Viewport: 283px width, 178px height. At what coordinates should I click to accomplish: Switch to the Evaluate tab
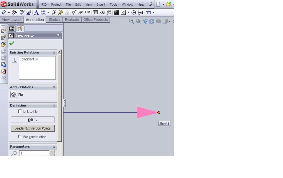72,20
